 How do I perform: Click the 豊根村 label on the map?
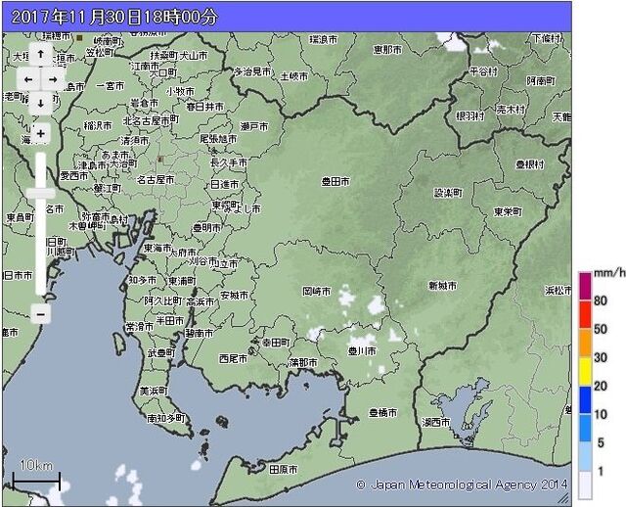click(x=530, y=164)
